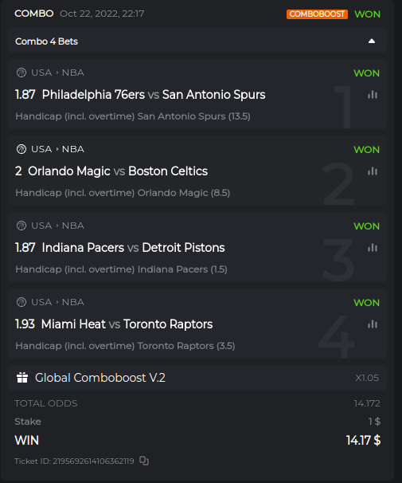Screen dimensions: 402x483
Task: Open Indiana Pacers vs Detroit Pistons match
Action: point(133,248)
